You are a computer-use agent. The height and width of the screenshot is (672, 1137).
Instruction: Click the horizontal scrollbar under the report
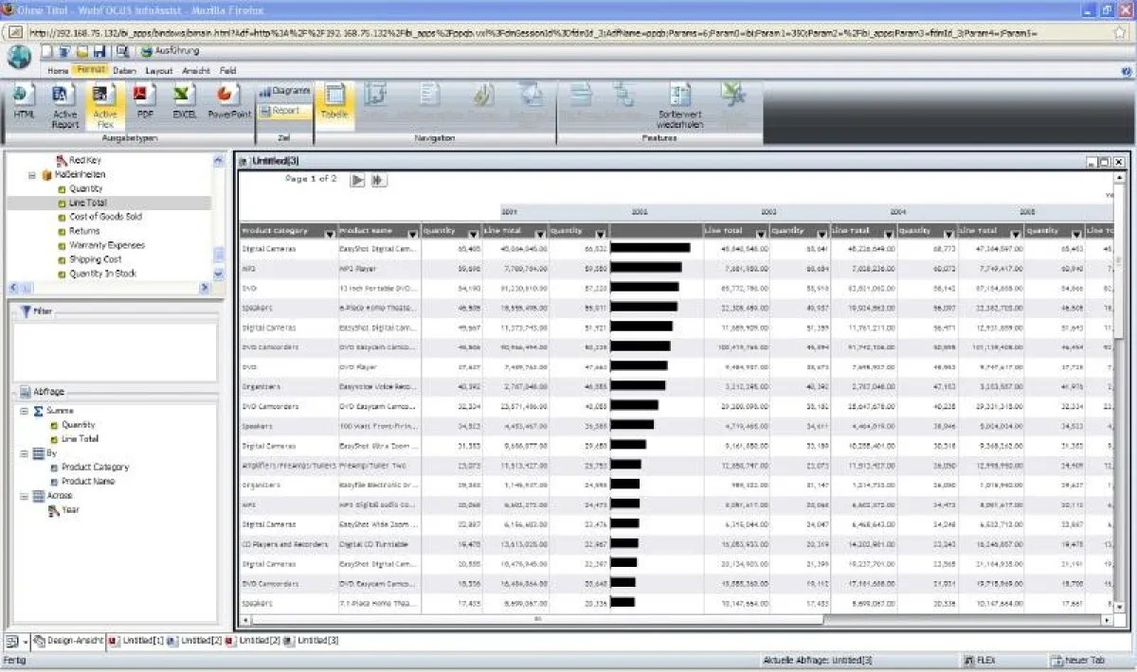[x=663, y=620]
